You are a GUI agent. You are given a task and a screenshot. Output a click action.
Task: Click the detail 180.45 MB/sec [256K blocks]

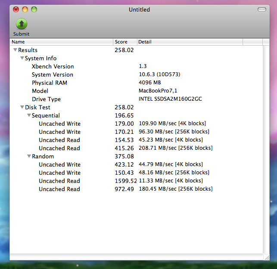(176, 189)
